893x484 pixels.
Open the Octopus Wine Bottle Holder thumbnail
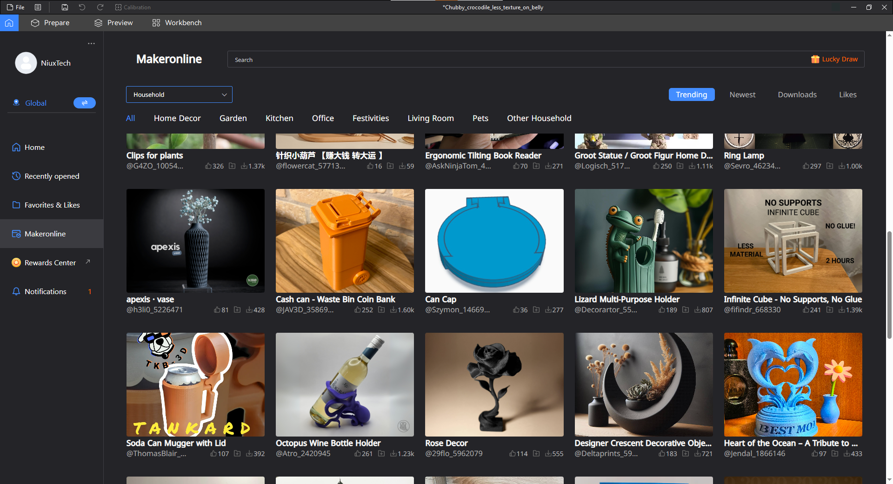coord(345,384)
